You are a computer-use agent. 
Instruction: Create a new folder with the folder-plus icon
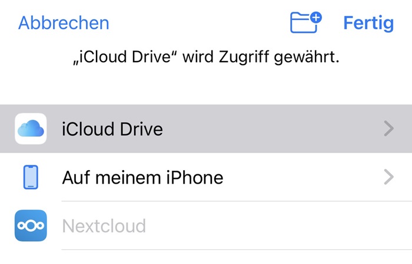[x=305, y=22]
